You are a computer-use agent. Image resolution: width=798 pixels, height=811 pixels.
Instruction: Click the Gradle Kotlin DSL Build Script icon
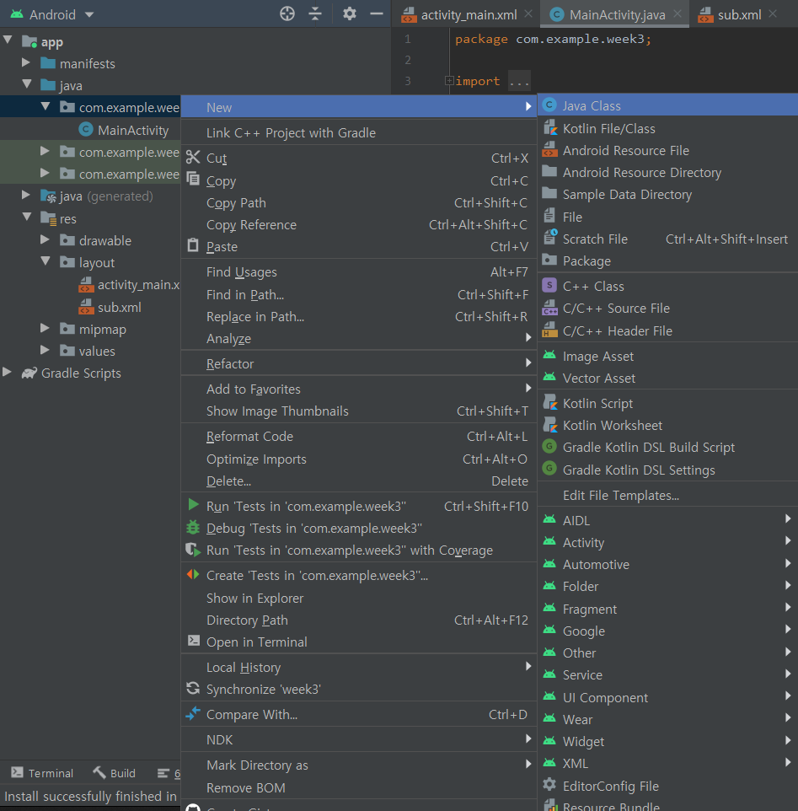click(549, 446)
